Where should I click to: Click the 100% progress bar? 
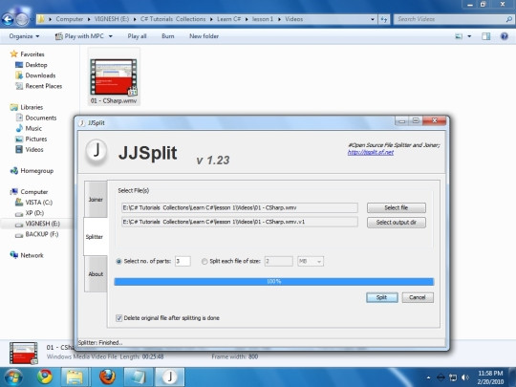click(x=274, y=282)
